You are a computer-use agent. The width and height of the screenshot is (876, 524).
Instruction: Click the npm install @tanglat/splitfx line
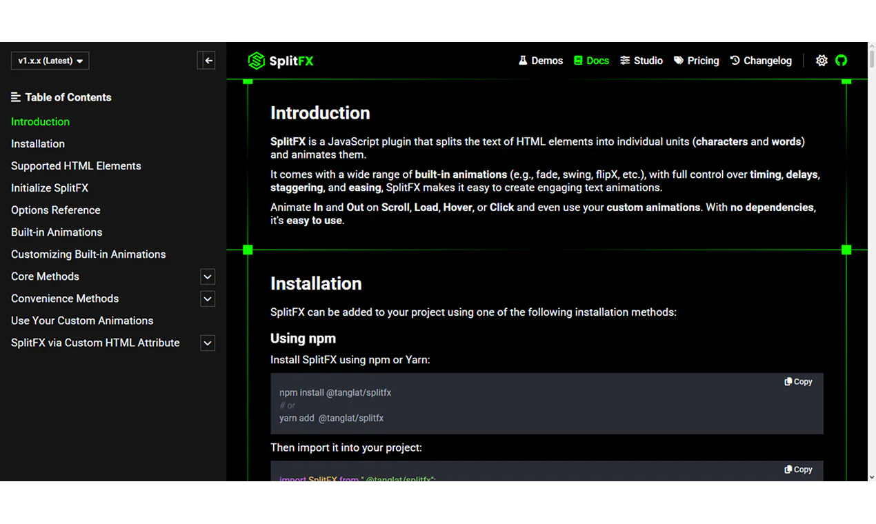coord(335,392)
